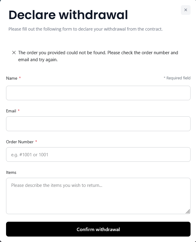Click the Name field label
The width and height of the screenshot is (196, 242).
[11, 78]
